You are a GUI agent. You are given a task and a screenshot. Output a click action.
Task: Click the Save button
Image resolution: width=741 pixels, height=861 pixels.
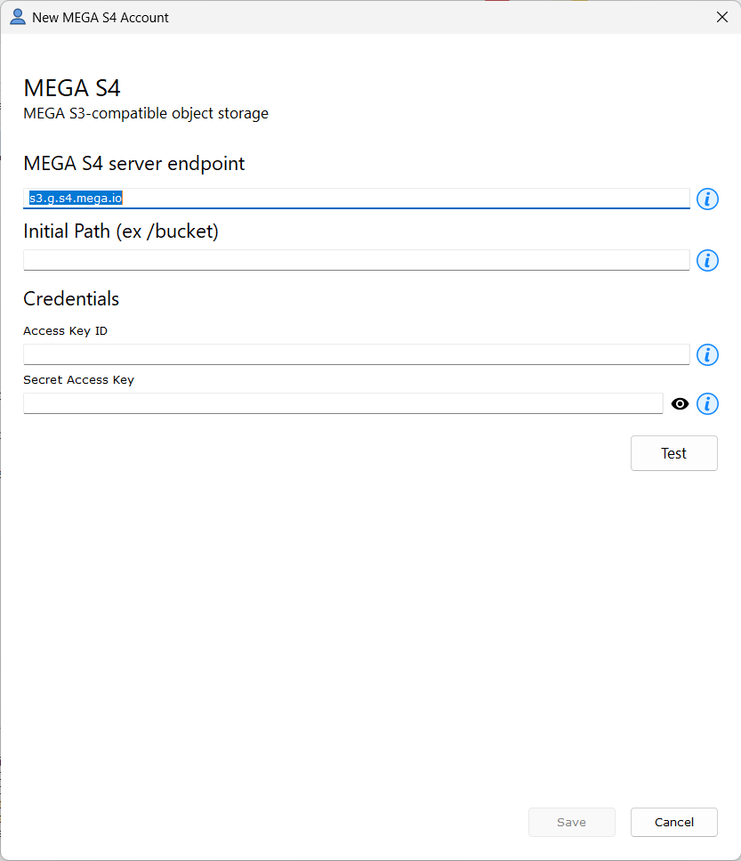pos(571,822)
